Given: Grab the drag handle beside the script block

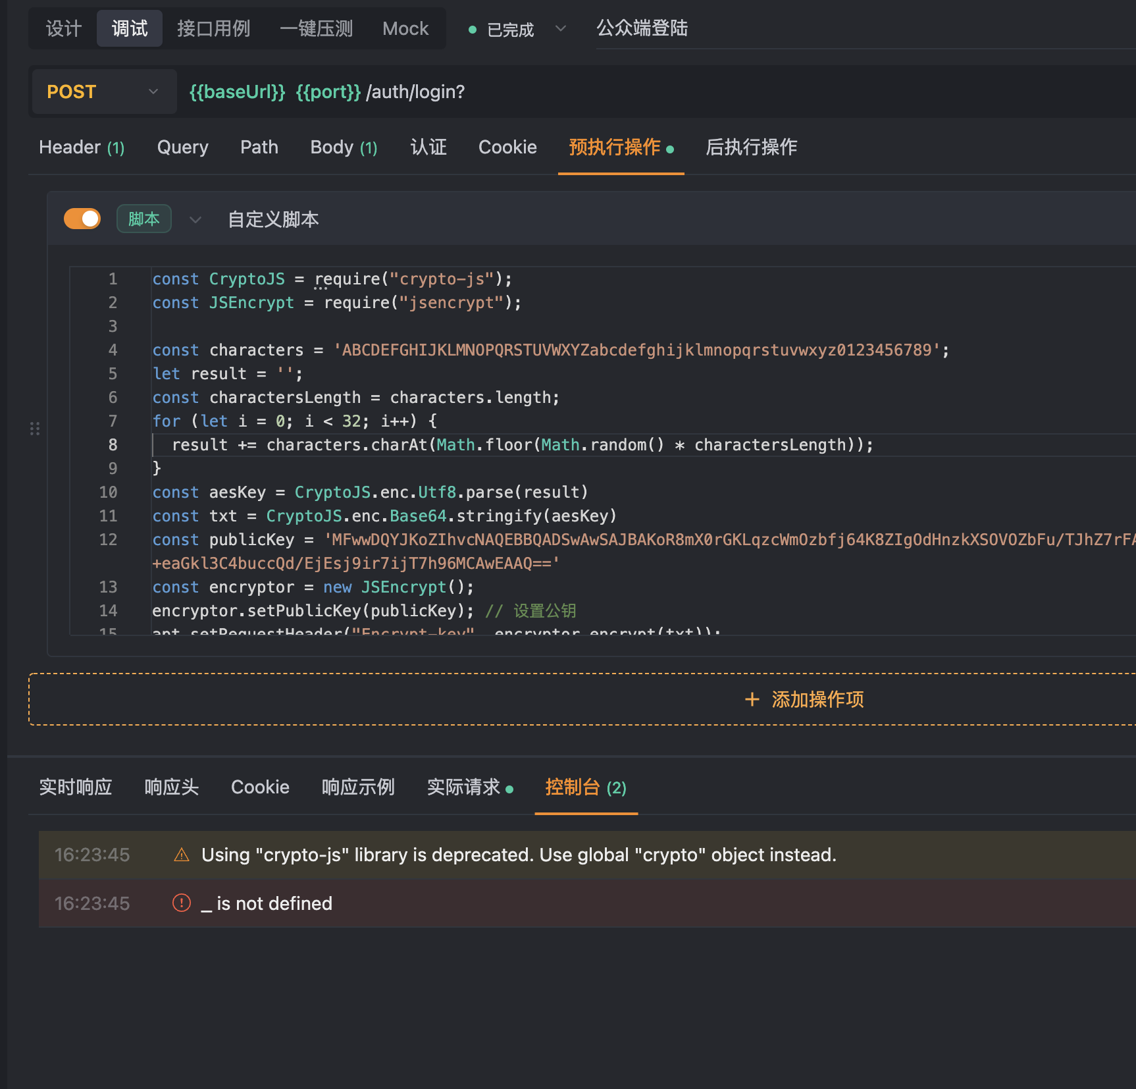Looking at the screenshot, I should pos(35,429).
